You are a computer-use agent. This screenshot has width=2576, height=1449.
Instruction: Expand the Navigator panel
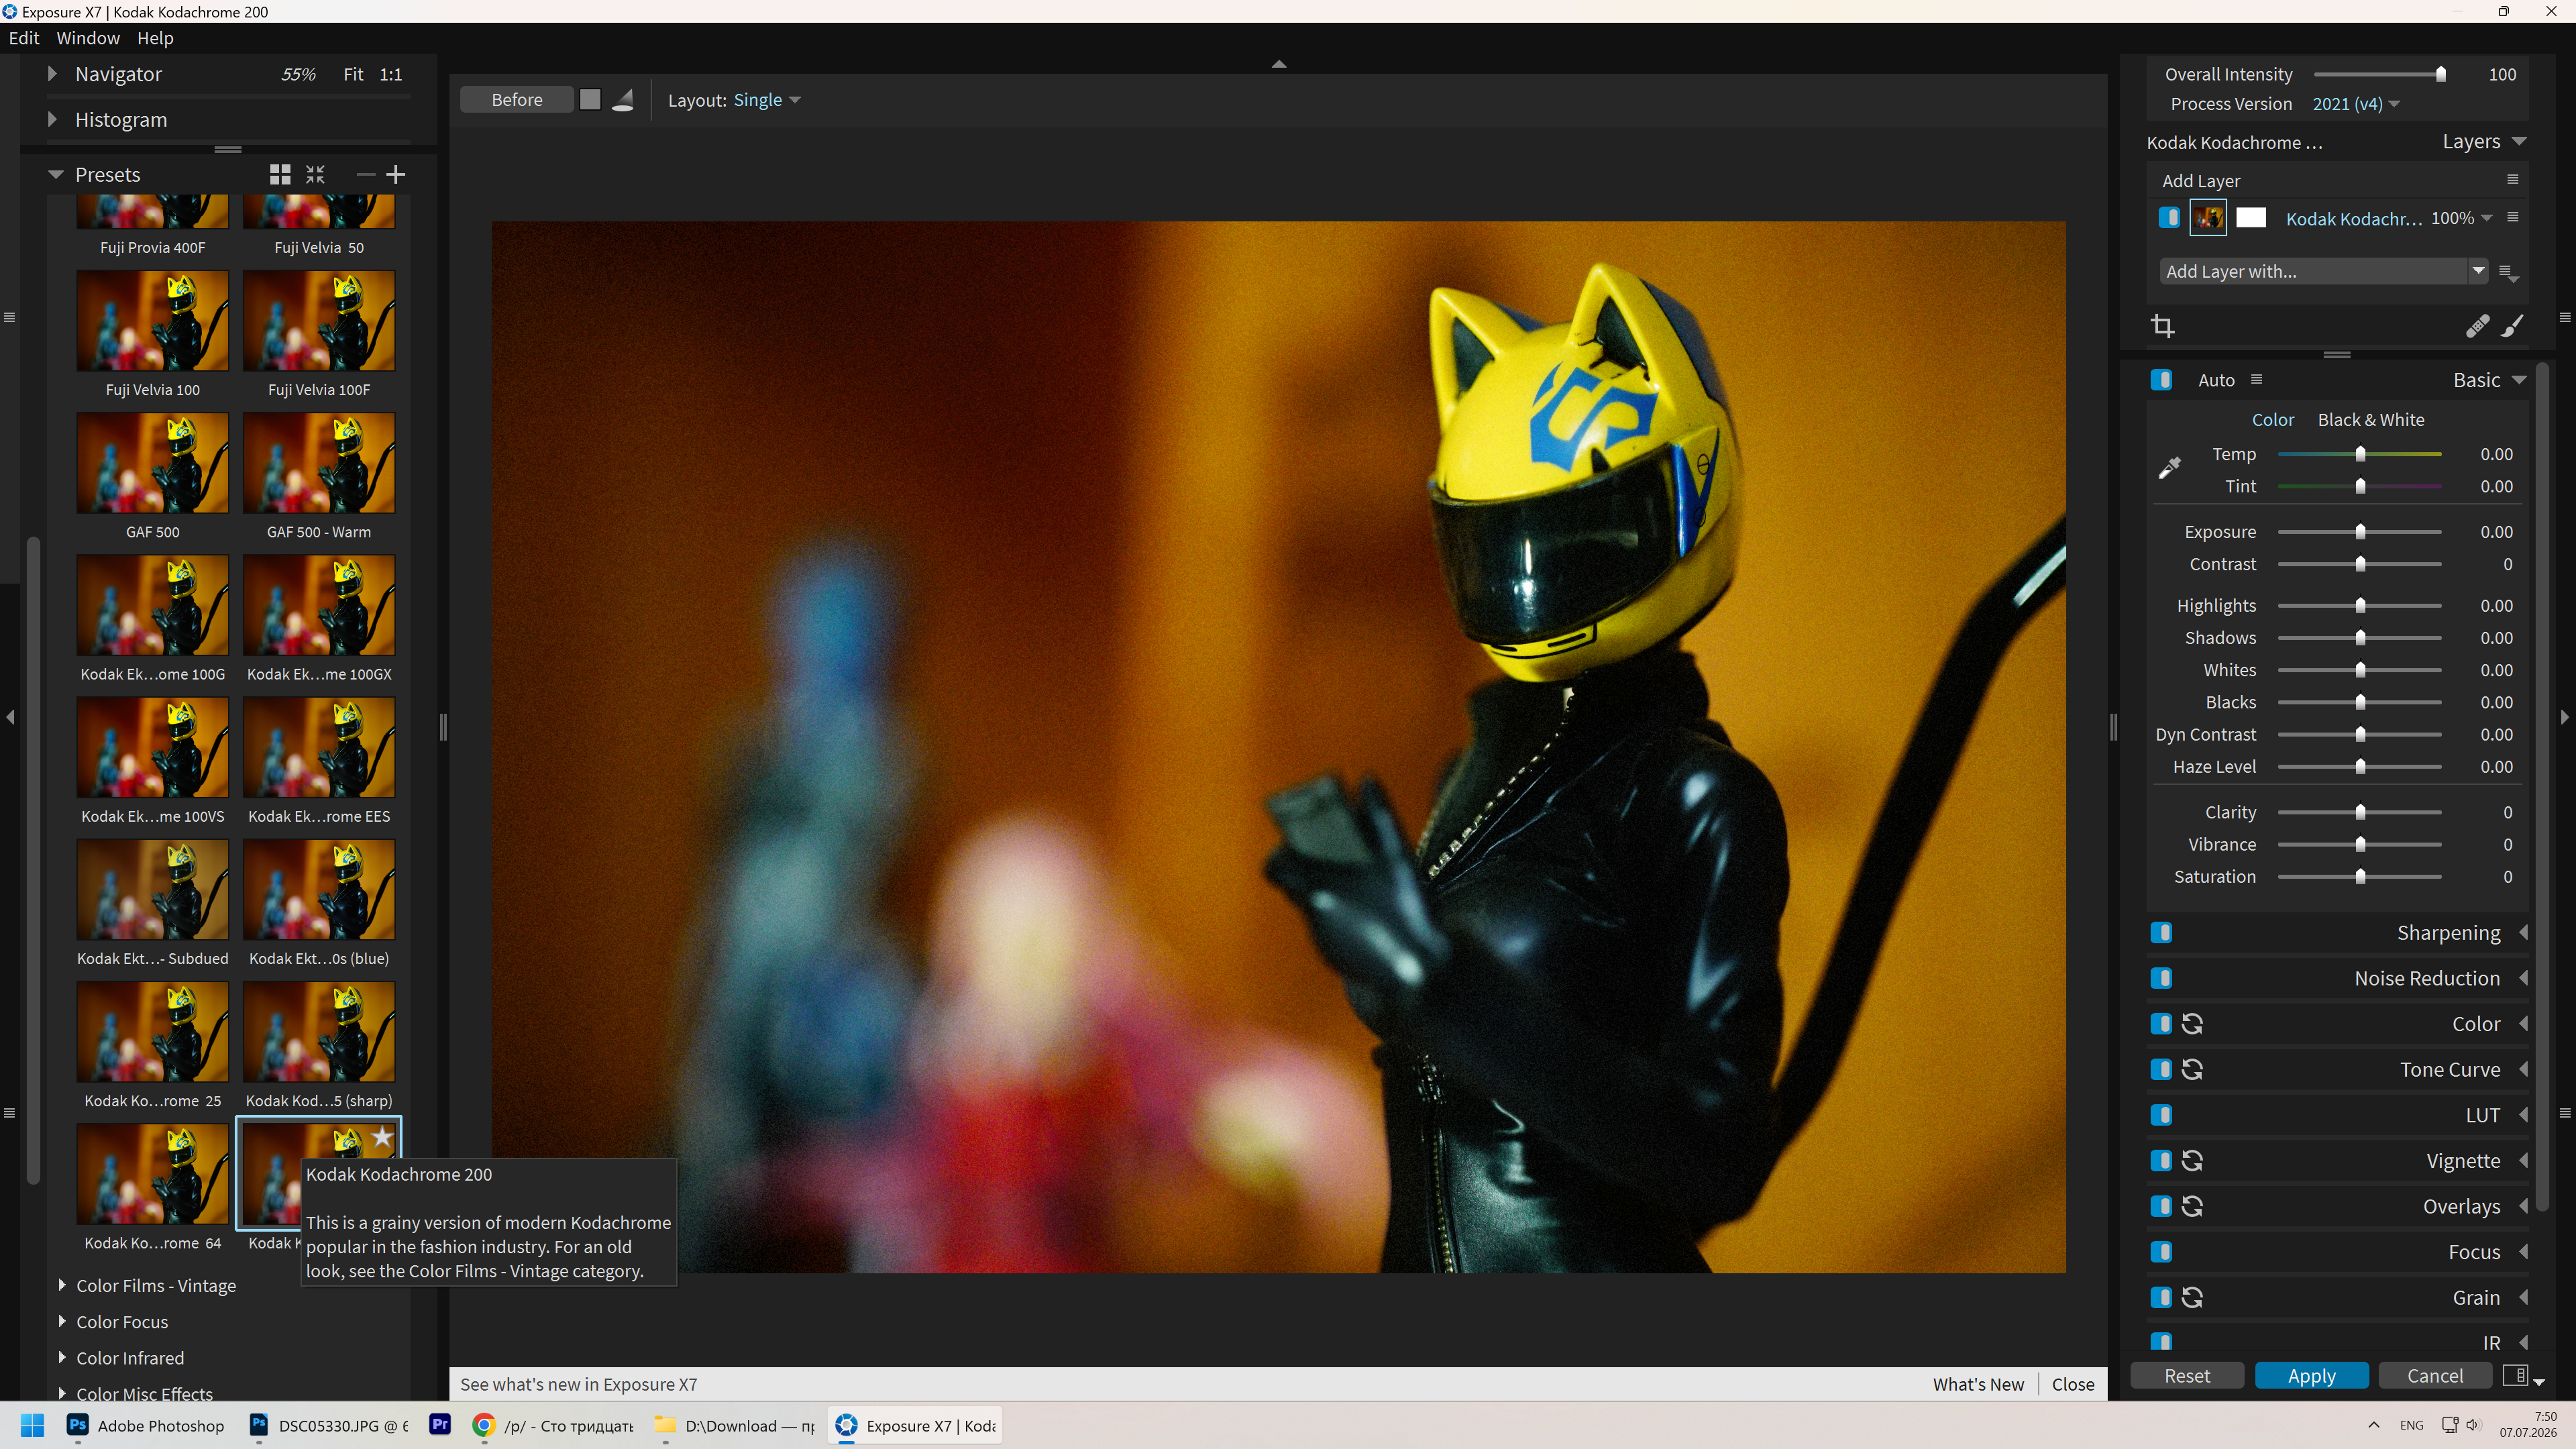pyautogui.click(x=53, y=74)
